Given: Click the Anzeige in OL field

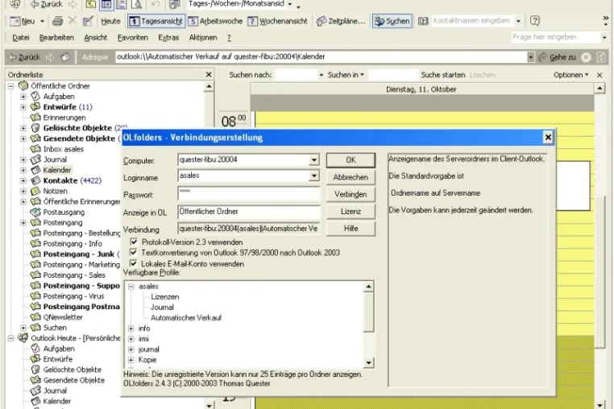Looking at the screenshot, I should pos(249,212).
